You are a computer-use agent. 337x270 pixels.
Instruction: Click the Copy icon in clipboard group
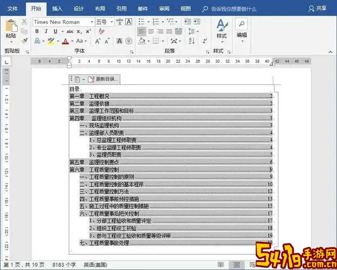pos(24,31)
